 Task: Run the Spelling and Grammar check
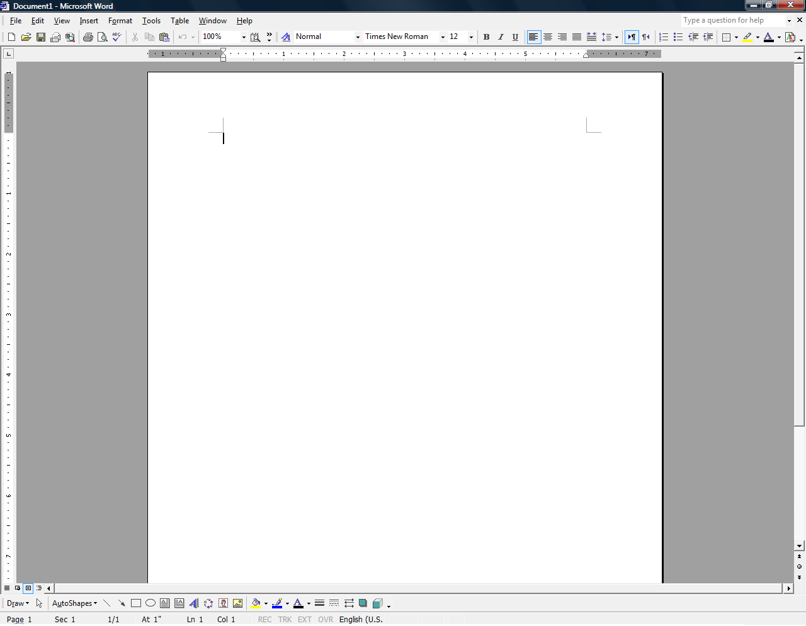click(117, 37)
